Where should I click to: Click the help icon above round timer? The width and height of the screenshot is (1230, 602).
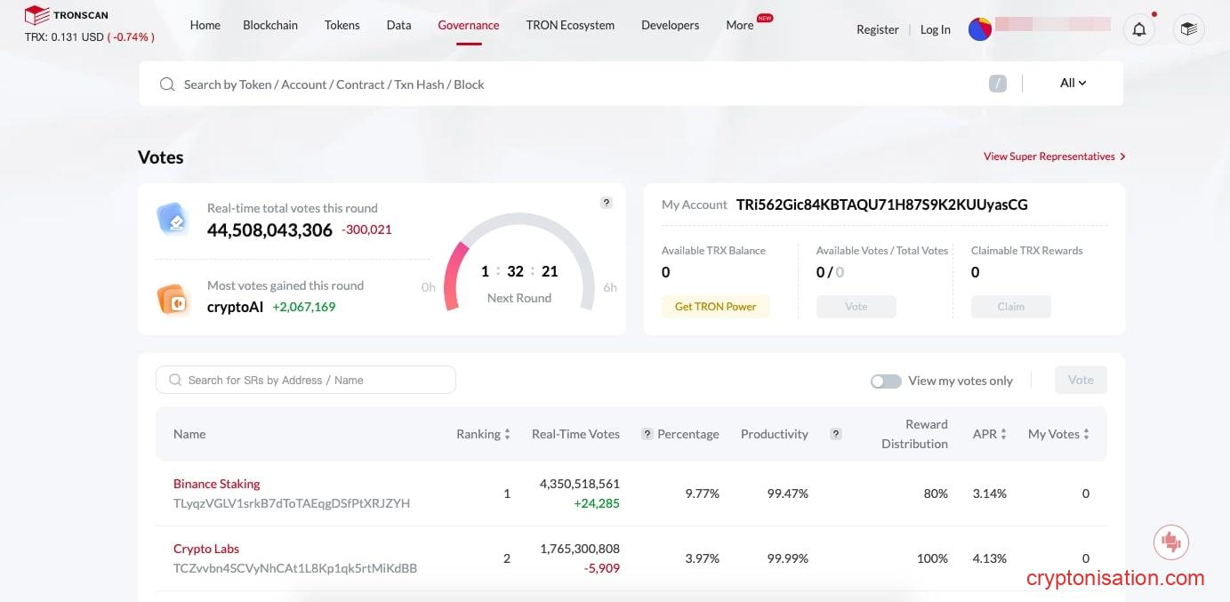click(x=607, y=203)
